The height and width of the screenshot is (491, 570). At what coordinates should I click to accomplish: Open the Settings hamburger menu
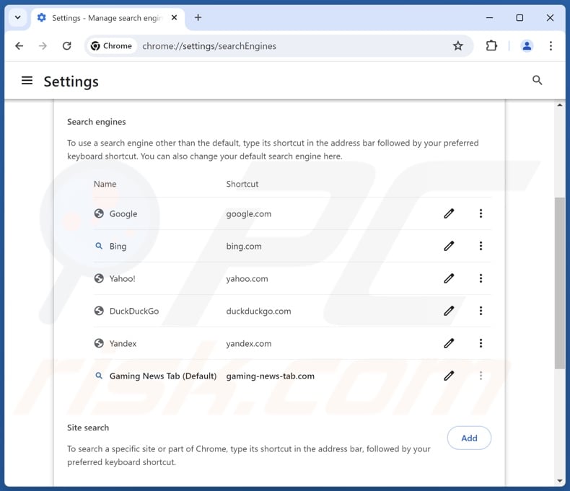[27, 81]
